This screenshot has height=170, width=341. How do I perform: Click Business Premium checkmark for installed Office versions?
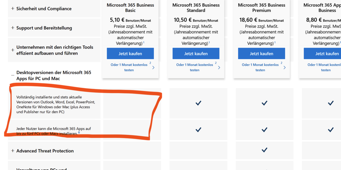click(264, 103)
